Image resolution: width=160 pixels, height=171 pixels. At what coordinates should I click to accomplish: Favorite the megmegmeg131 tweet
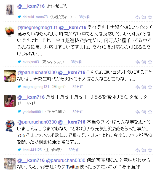pyautogui.click(x=150, y=87)
